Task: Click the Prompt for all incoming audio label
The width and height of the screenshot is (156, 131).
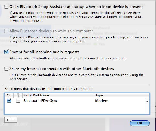Action: (44, 52)
